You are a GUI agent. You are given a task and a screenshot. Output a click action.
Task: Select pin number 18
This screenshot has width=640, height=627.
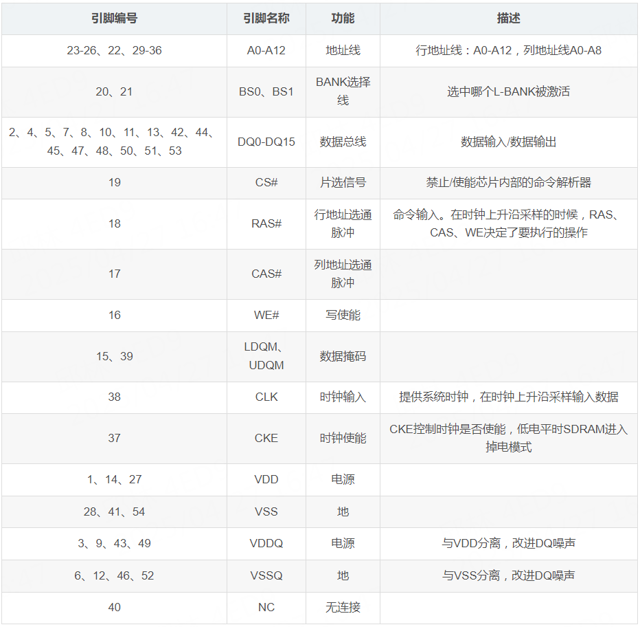point(114,224)
